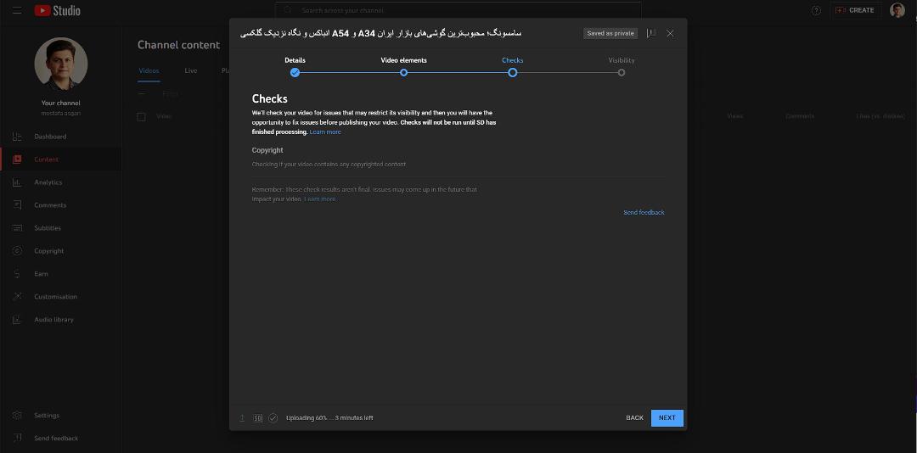Screen dimensions: 917x453
Task: Click the video title text in dialog header
Action: [380, 33]
